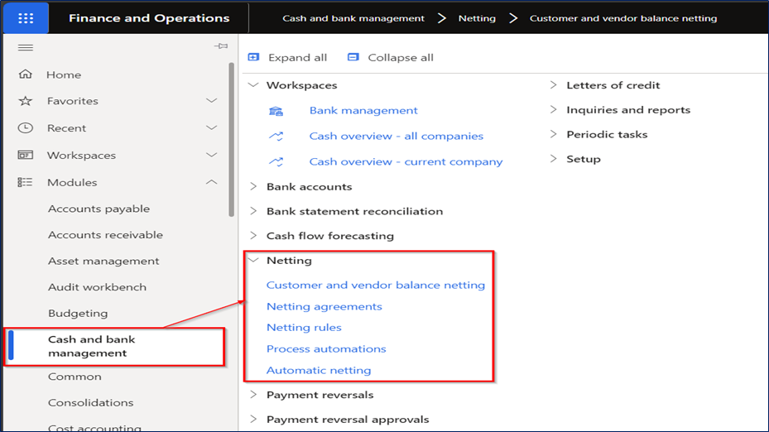Open Cash overview - all companies link
Screen dimensions: 769x432
(x=397, y=136)
